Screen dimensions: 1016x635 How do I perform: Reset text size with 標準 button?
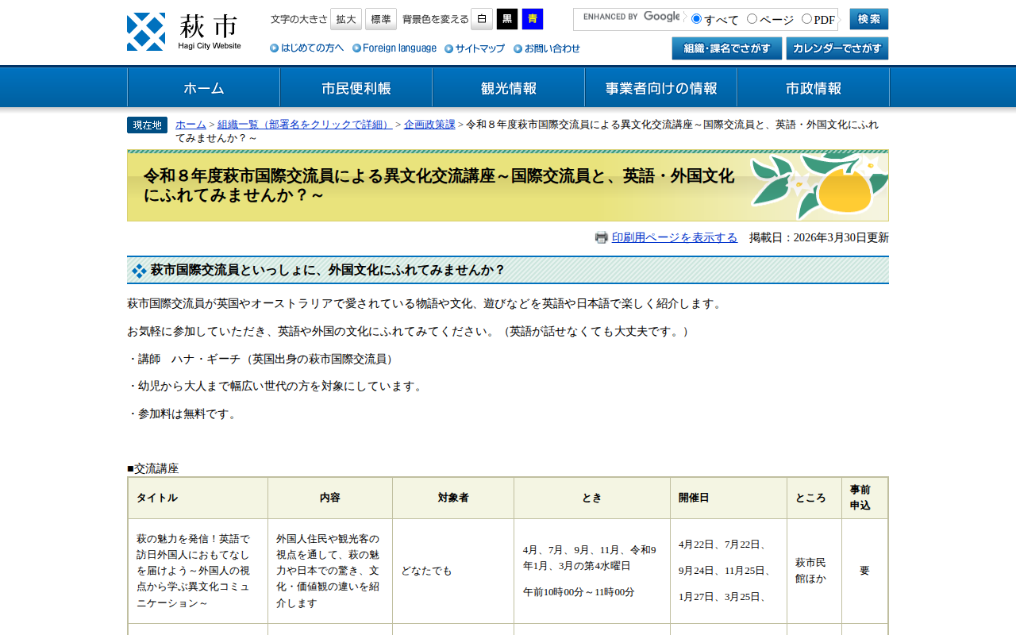point(381,19)
